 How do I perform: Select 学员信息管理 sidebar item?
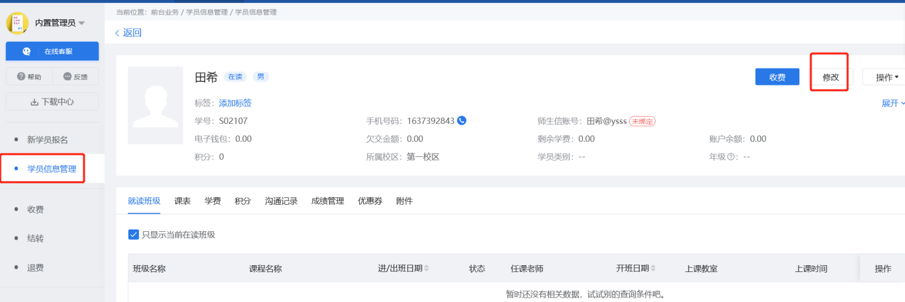pyautogui.click(x=51, y=169)
